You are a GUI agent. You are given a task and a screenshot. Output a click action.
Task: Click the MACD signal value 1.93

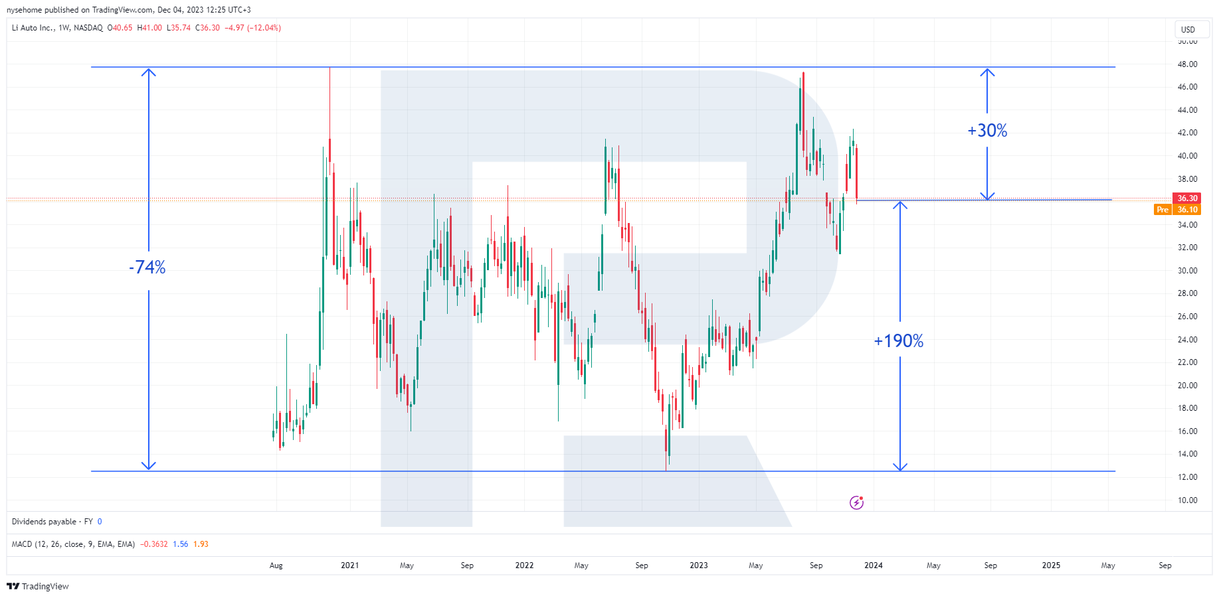201,544
